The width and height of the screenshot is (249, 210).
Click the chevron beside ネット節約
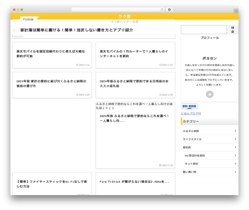[236, 164]
